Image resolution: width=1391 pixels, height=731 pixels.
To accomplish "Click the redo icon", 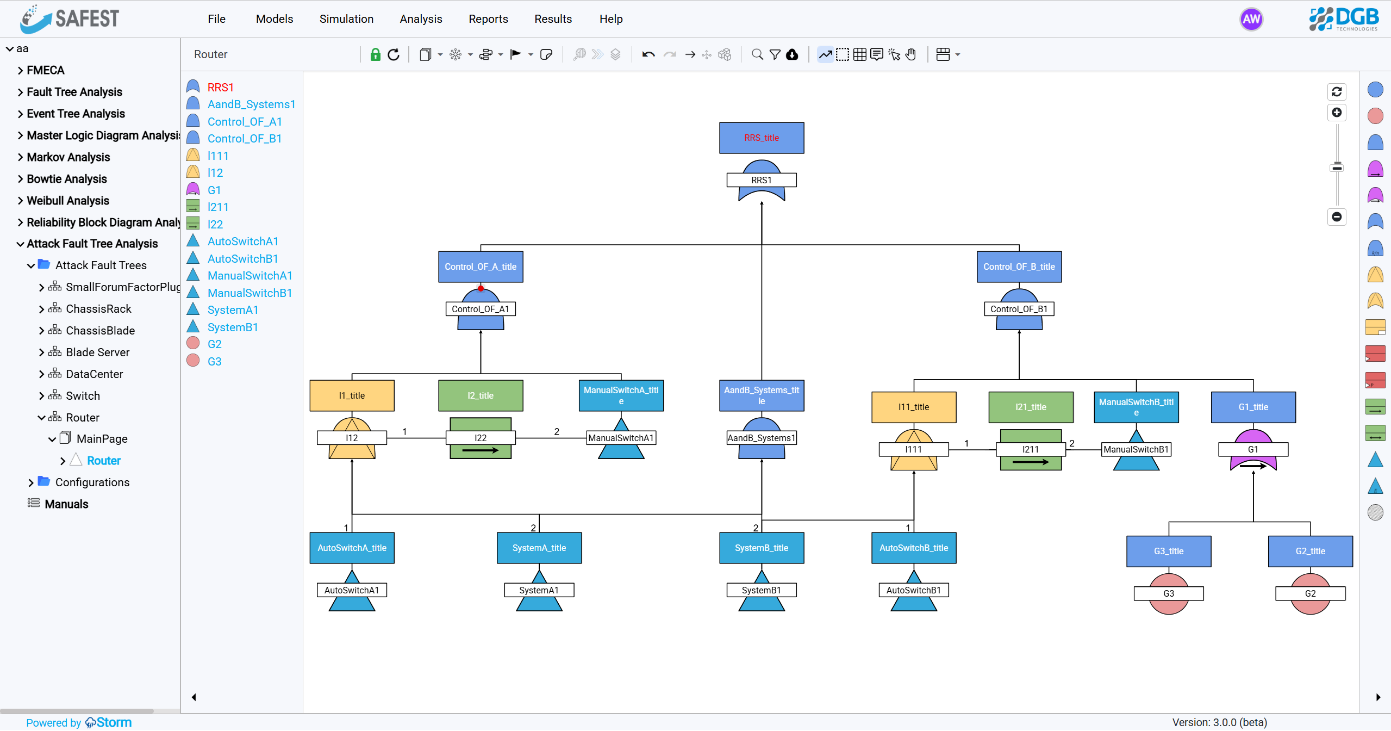I will tap(670, 54).
